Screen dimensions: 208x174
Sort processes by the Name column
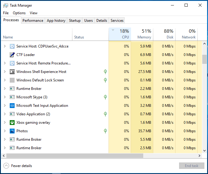pos(37,34)
